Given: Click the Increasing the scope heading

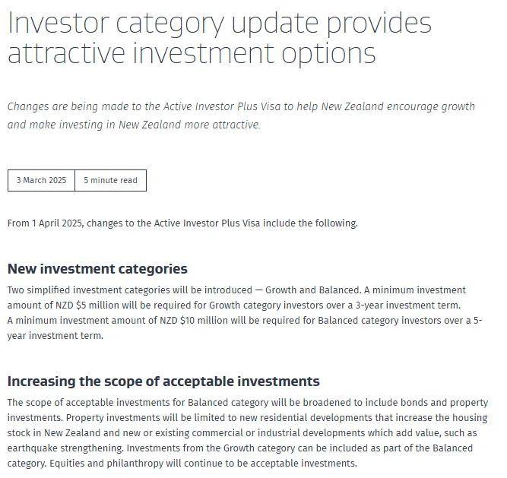Looking at the screenshot, I should pyautogui.click(x=163, y=381).
